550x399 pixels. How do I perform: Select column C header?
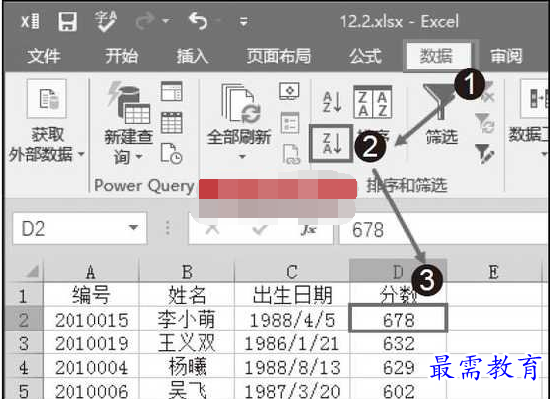[292, 271]
